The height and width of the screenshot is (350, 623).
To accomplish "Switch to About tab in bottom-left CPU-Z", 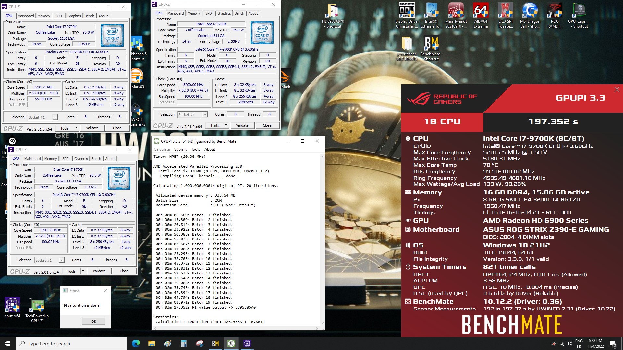I will (110, 159).
